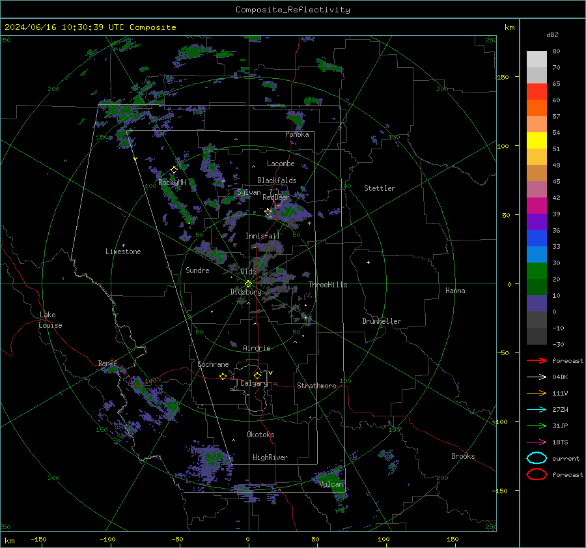586x548 pixels.
Task: Click the white asterisk marker above Limestone
Action: click(x=123, y=246)
